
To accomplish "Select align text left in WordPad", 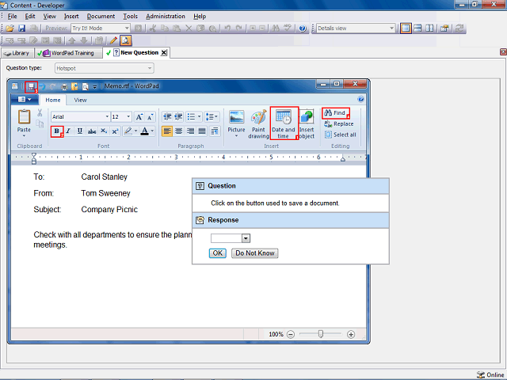I will click(167, 131).
